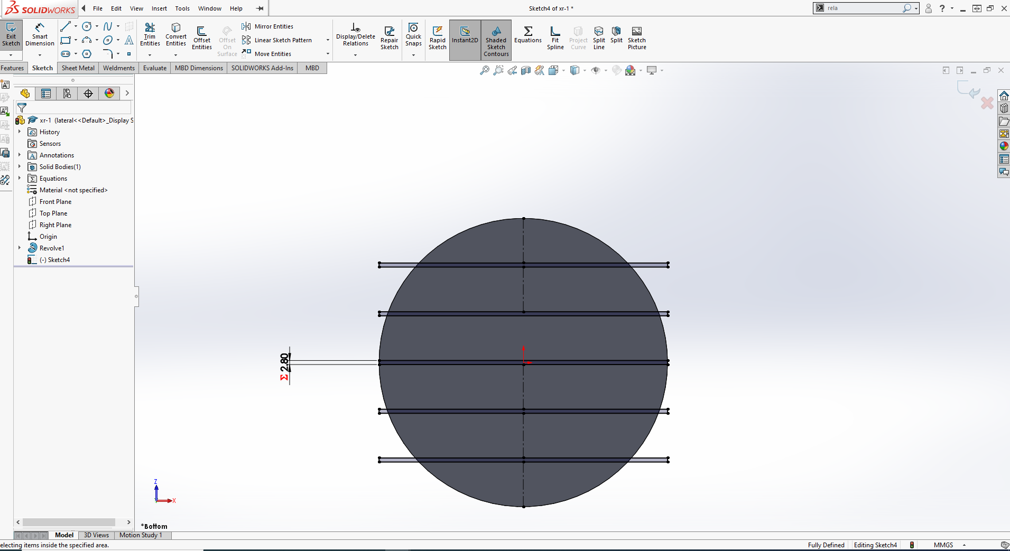This screenshot has height=551, width=1010.
Task: Click Trim Entities tool
Action: pos(150,35)
